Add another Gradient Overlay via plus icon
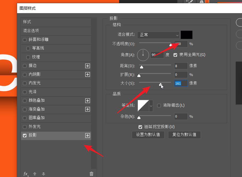This screenshot has width=242, height=177. (x=88, y=109)
